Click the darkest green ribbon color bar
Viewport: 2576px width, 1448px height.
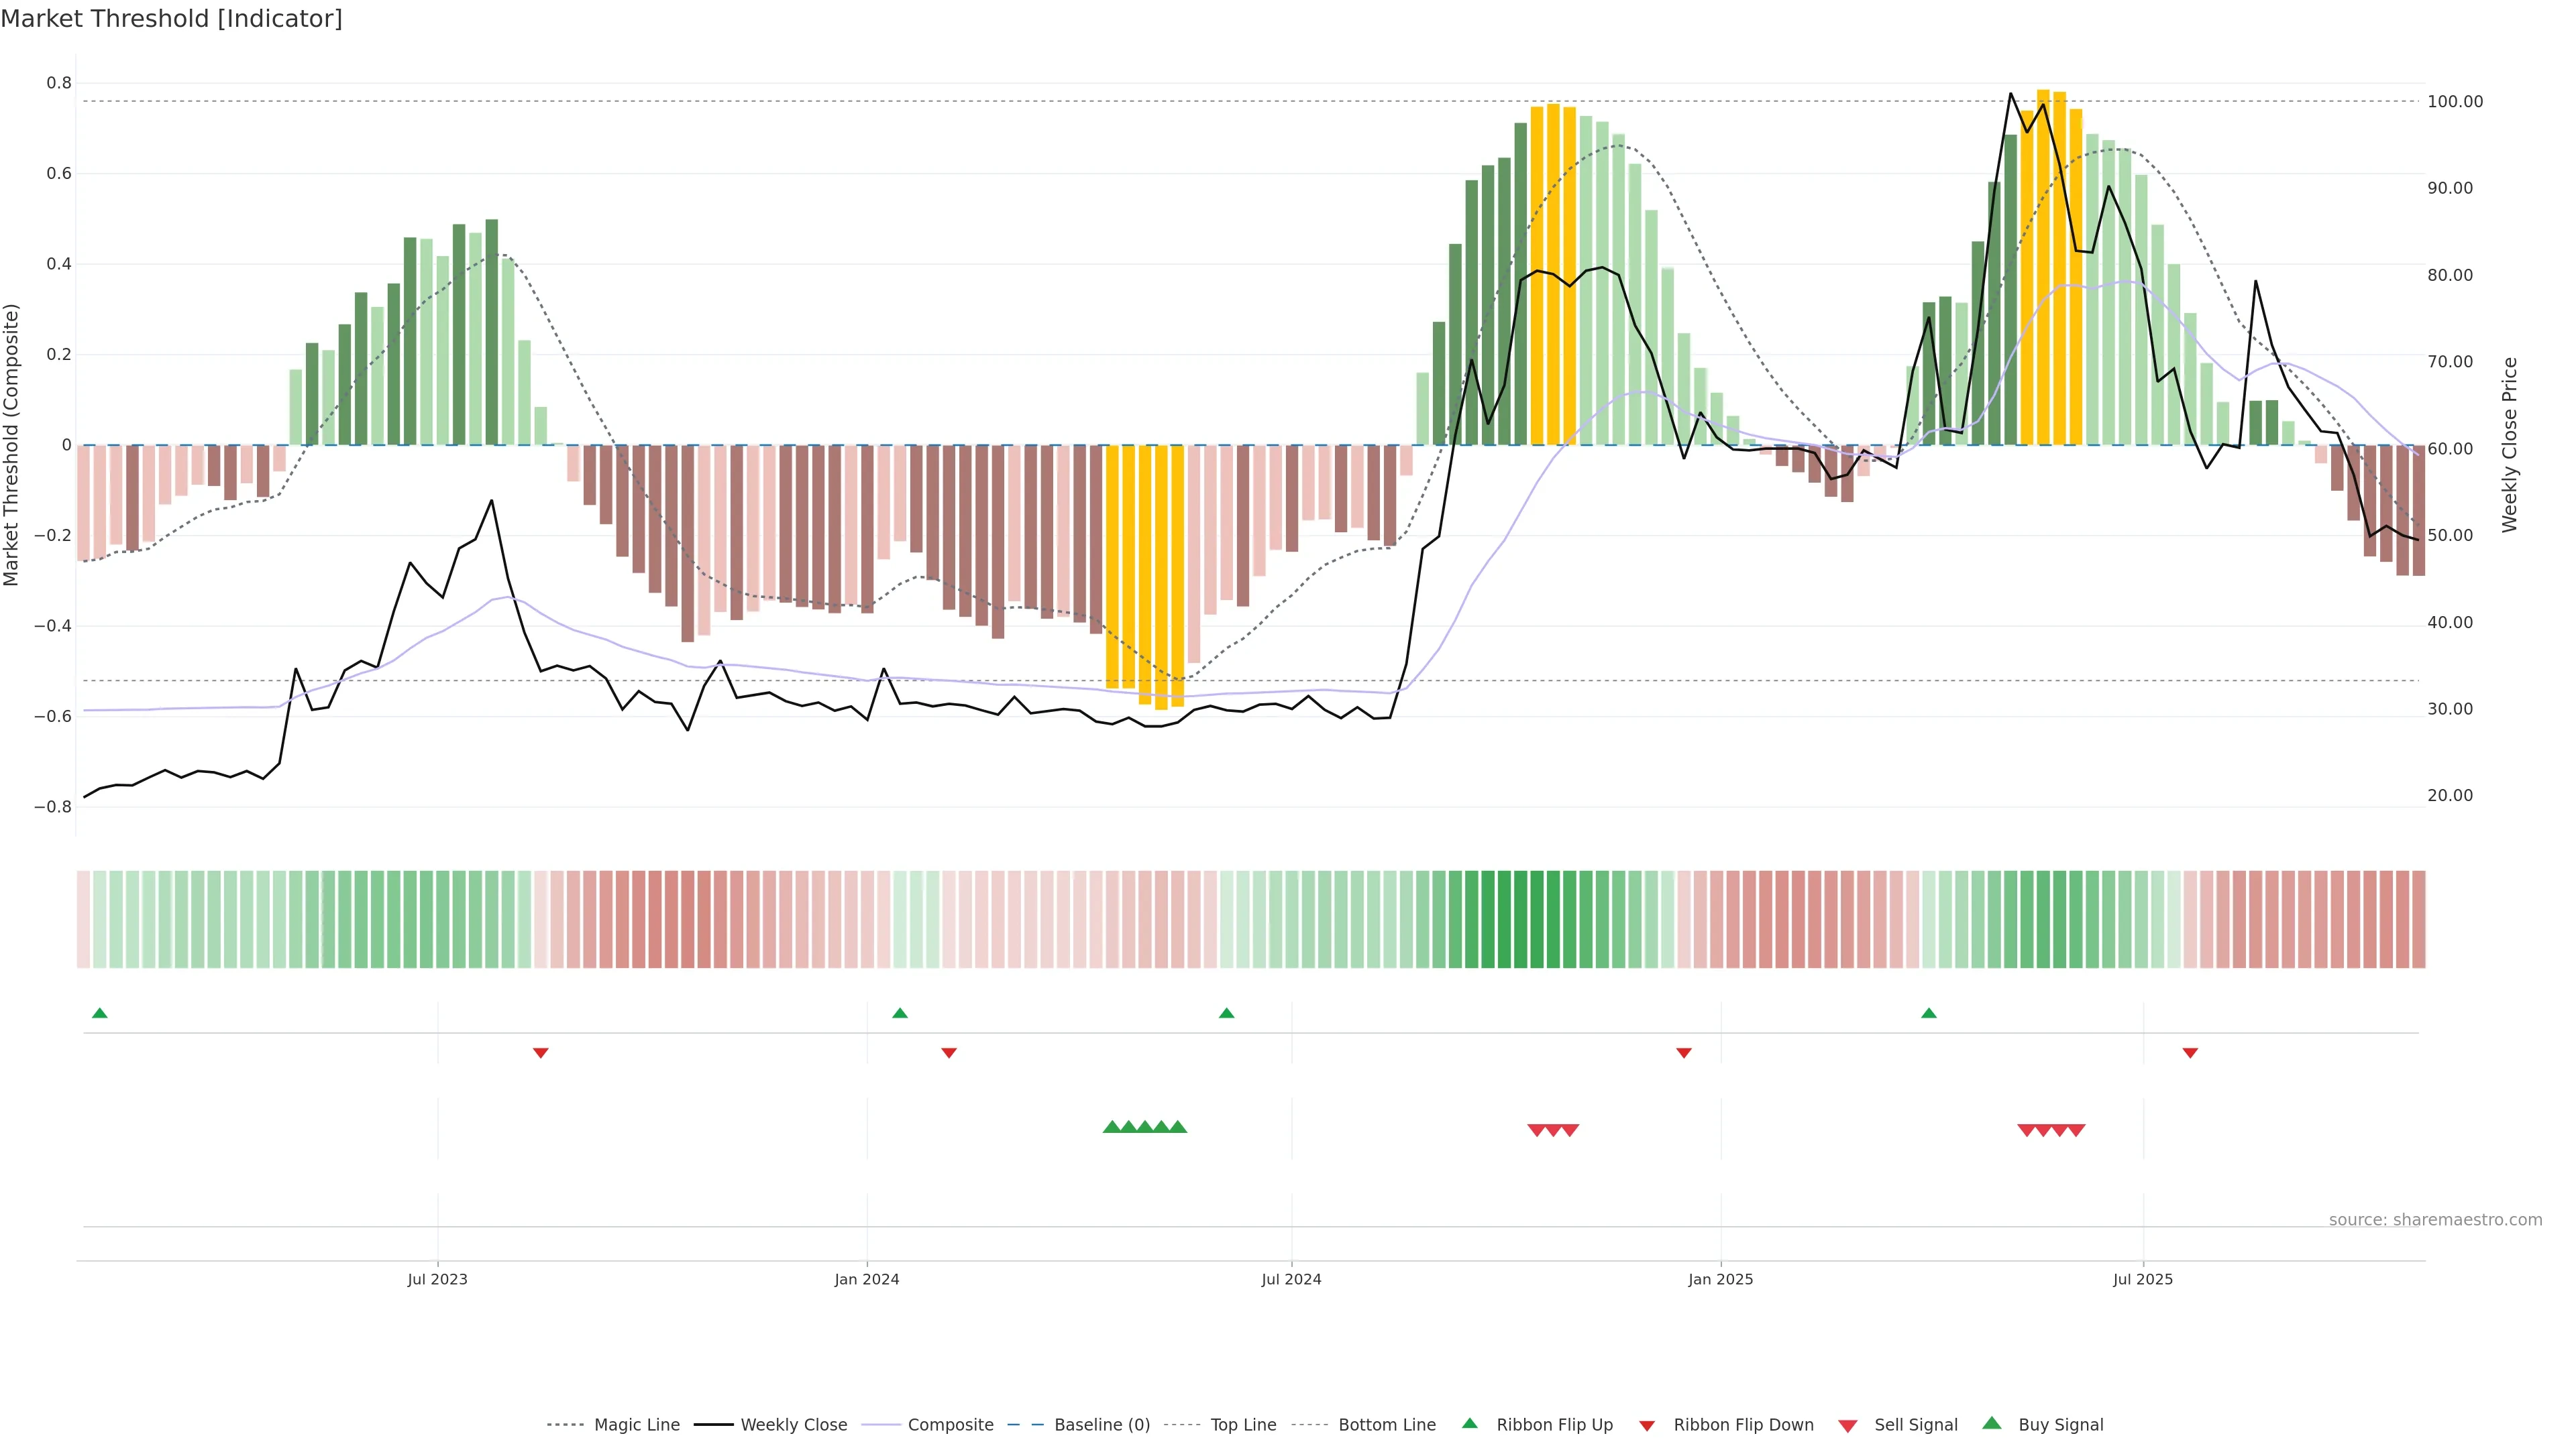1520,918
